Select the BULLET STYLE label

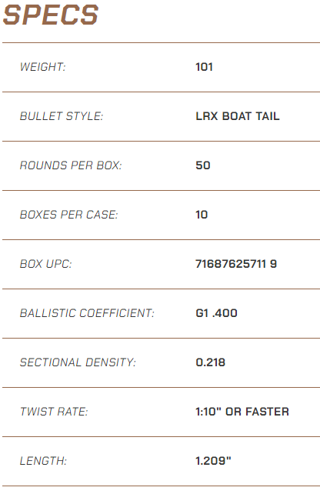click(62, 116)
